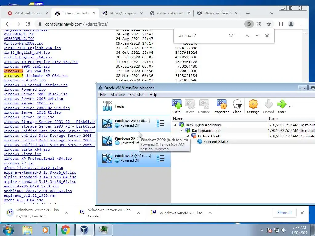Open the taskbar clock showing 7:37 AM
Screen dimensions: 315x236
(299, 230)
